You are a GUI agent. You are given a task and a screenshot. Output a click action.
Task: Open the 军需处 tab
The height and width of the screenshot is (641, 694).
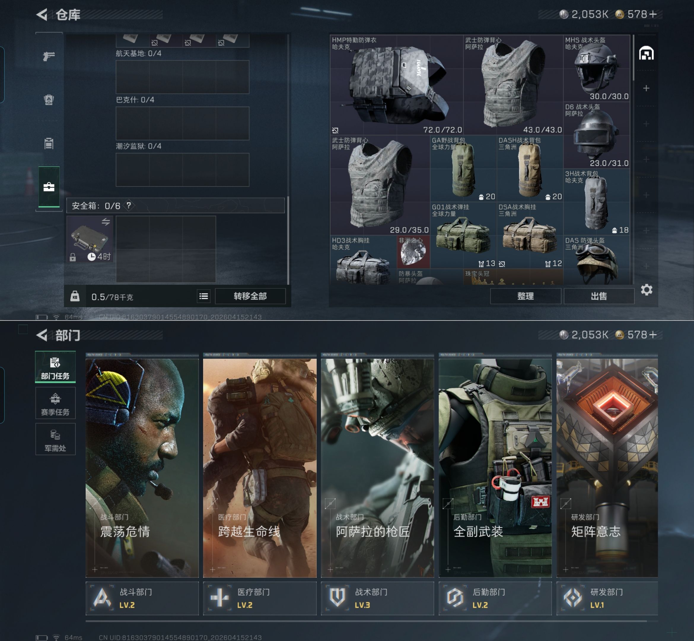click(55, 440)
